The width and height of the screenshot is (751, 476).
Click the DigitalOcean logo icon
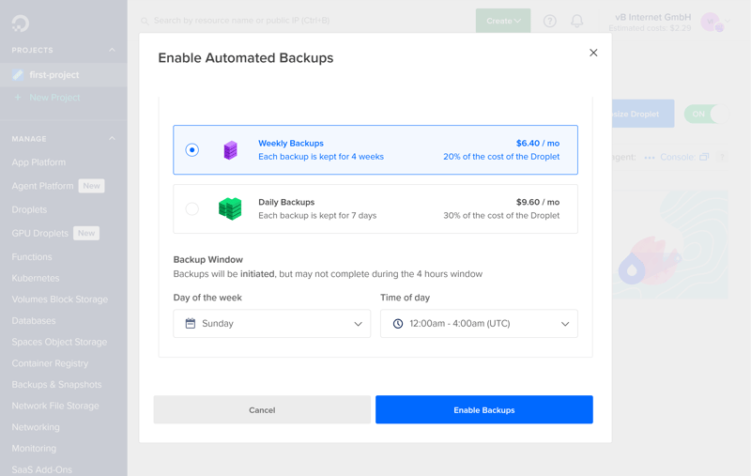click(x=20, y=23)
